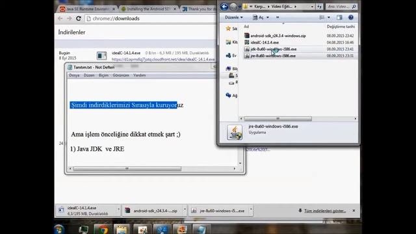Sort files by the Ad column header
This screenshot has height=234, width=416.
(x=246, y=27)
